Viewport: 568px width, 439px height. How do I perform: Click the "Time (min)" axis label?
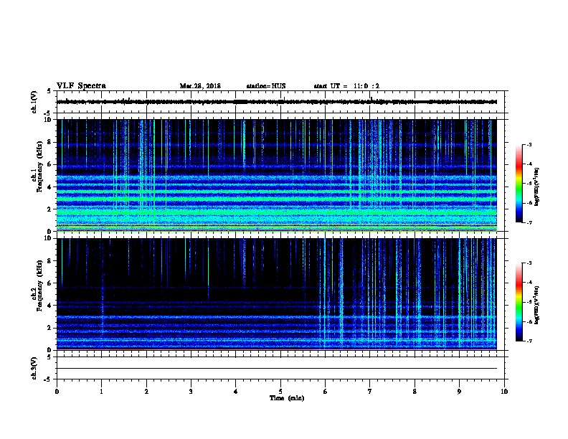(287, 397)
